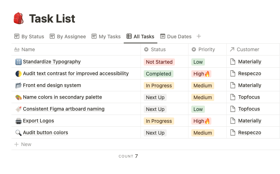Click the palette icon beside Name colors task
This screenshot has width=280, height=174.
(x=19, y=97)
